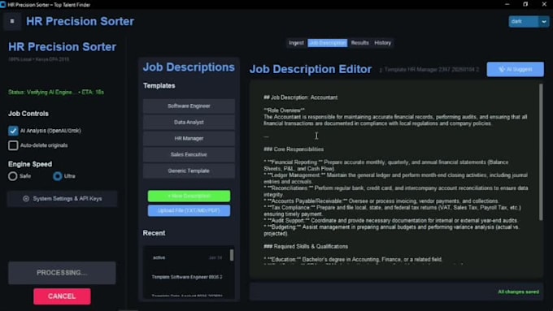Click the 'All changes saved' status text

(518, 292)
